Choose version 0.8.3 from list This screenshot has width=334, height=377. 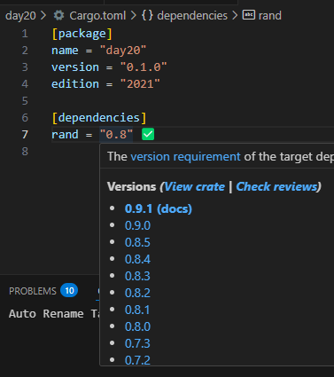click(137, 276)
